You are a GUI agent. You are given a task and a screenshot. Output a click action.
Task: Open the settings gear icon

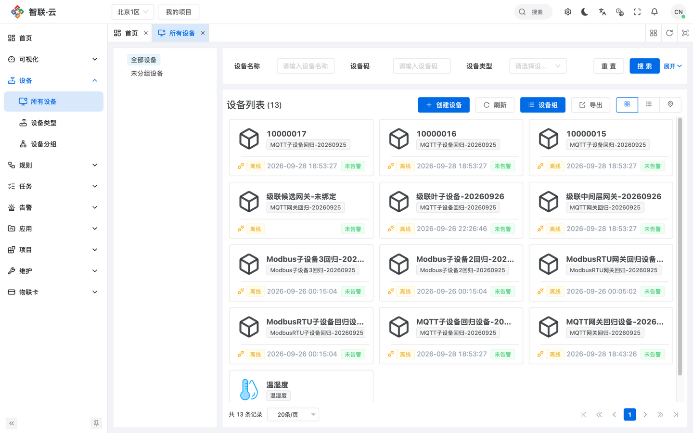click(568, 12)
